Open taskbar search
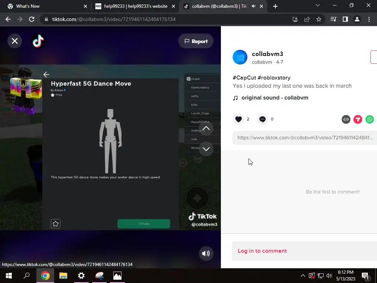 (x=27, y=276)
